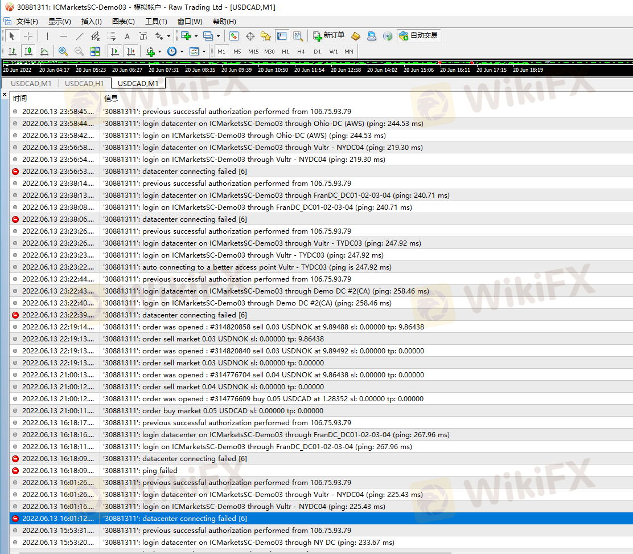Select the 'ping failed' log row
Image resolution: width=633 pixels, height=554 pixels.
tap(322, 471)
